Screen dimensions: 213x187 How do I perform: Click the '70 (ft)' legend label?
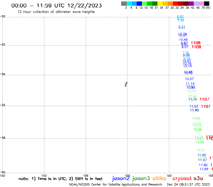206,7
